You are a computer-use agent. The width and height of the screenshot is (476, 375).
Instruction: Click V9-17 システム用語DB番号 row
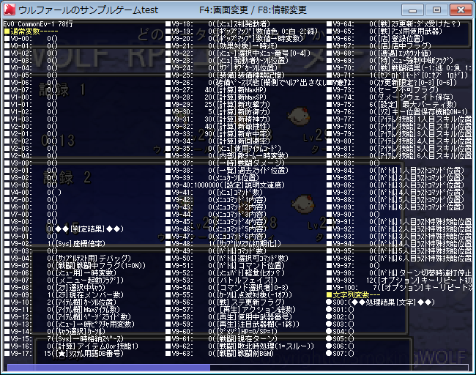pyautogui.click(x=64, y=353)
